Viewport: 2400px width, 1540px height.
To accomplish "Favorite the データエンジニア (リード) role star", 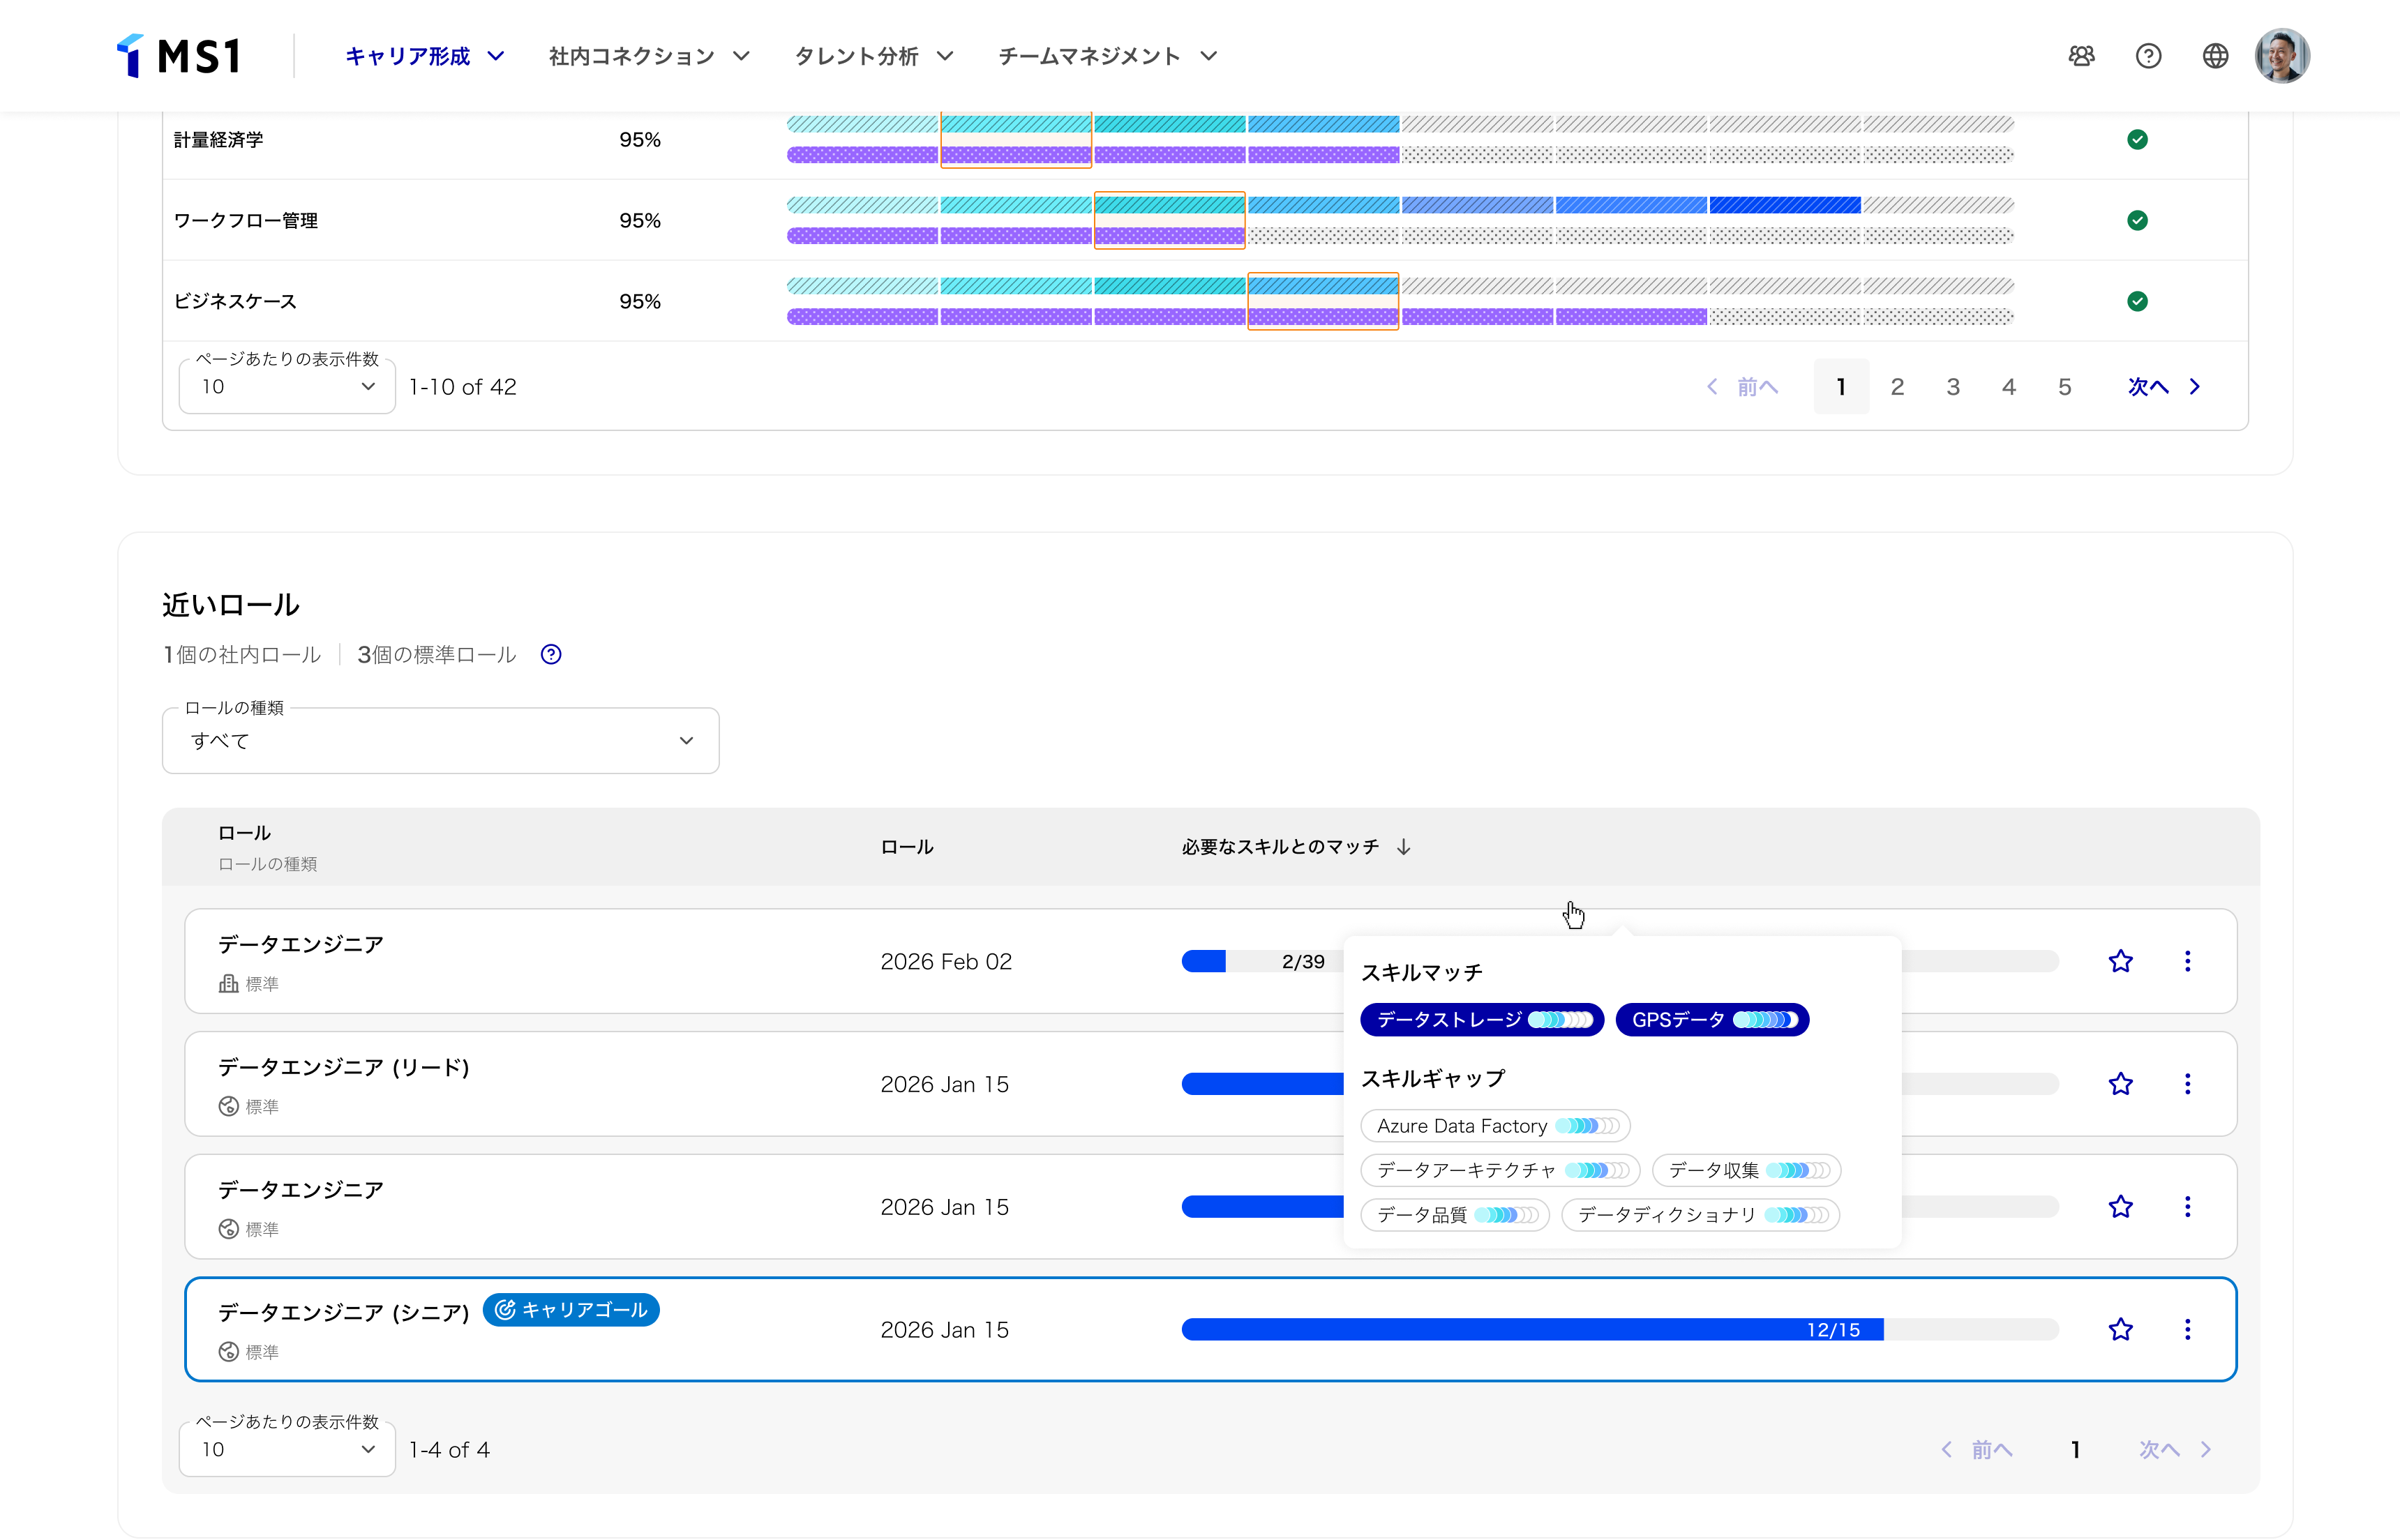I will (x=2120, y=1085).
